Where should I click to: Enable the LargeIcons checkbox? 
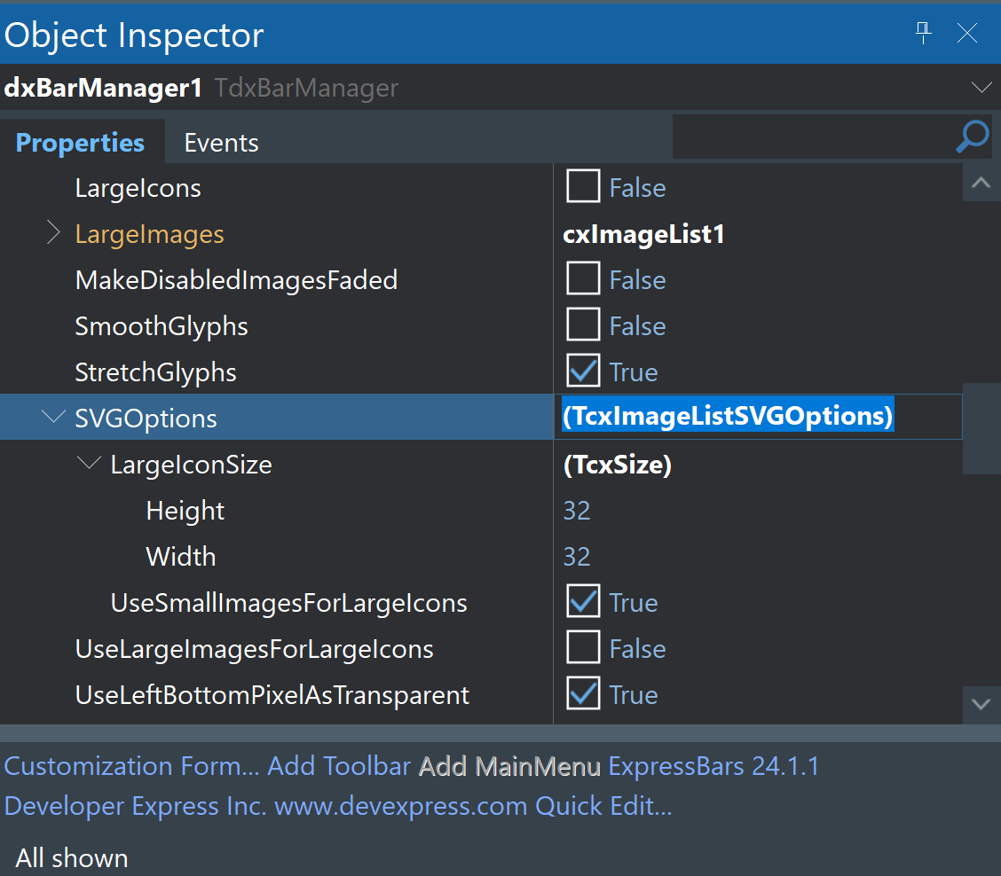[x=583, y=186]
